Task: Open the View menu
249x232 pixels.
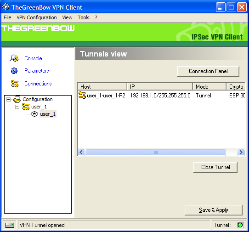Action: coord(67,17)
